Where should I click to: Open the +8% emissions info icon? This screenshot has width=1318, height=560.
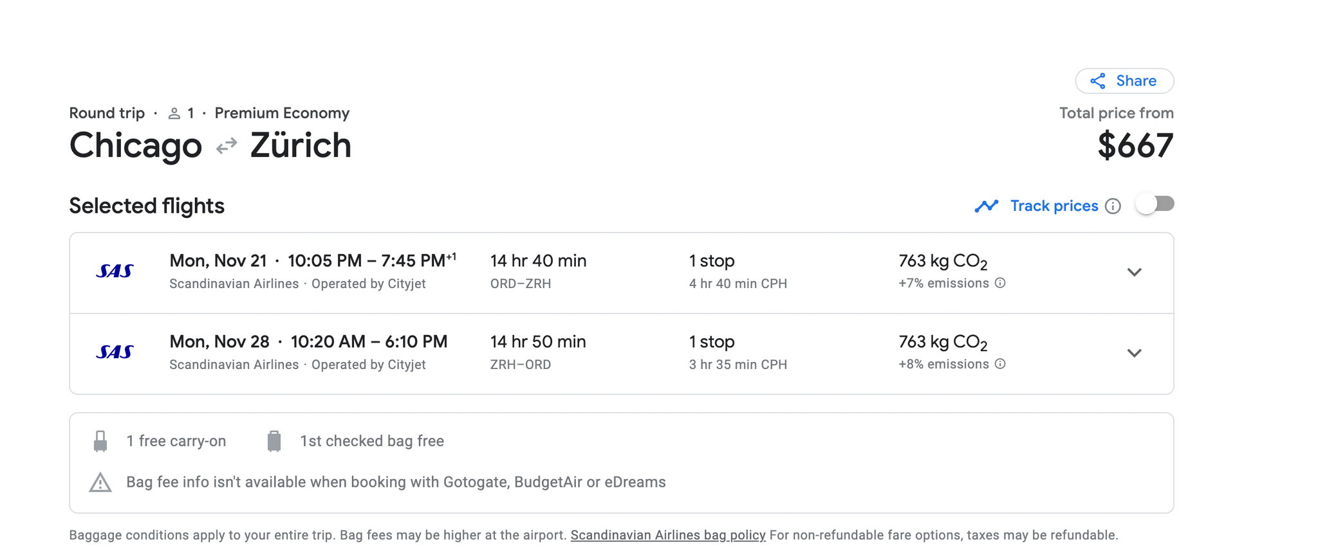1000,365
